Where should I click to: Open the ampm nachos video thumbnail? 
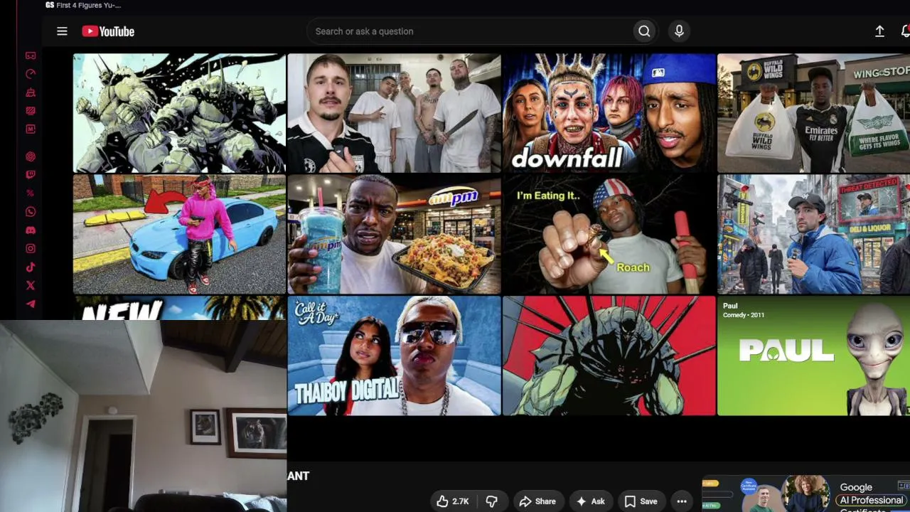click(395, 235)
